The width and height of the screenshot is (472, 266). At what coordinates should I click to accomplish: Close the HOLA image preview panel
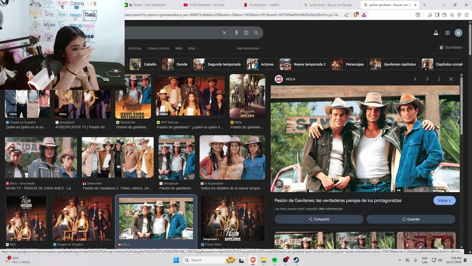[451, 79]
